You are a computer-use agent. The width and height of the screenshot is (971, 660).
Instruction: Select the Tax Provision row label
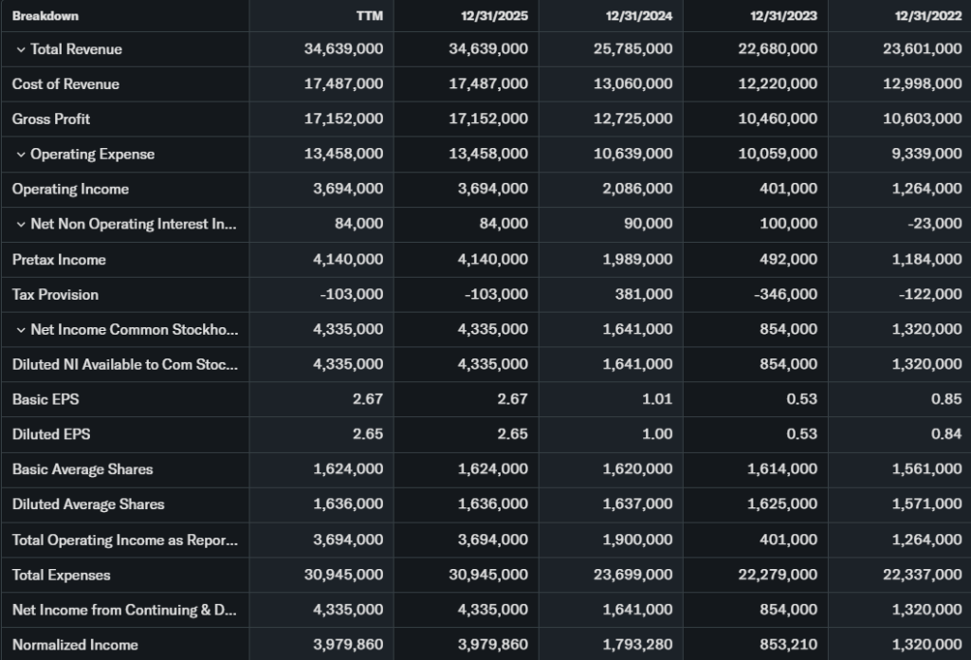(x=55, y=295)
